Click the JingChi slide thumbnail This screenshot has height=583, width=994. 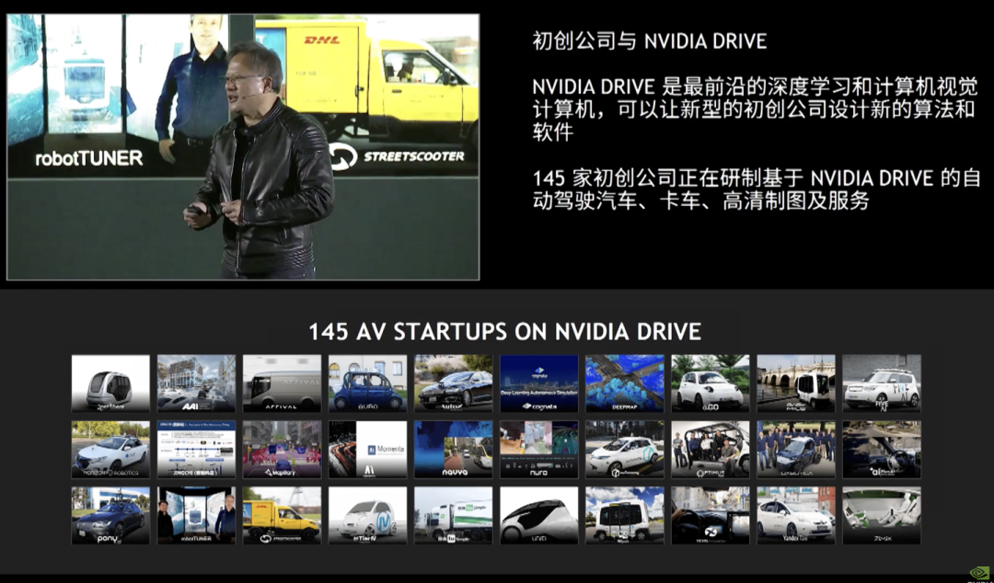coord(197,450)
